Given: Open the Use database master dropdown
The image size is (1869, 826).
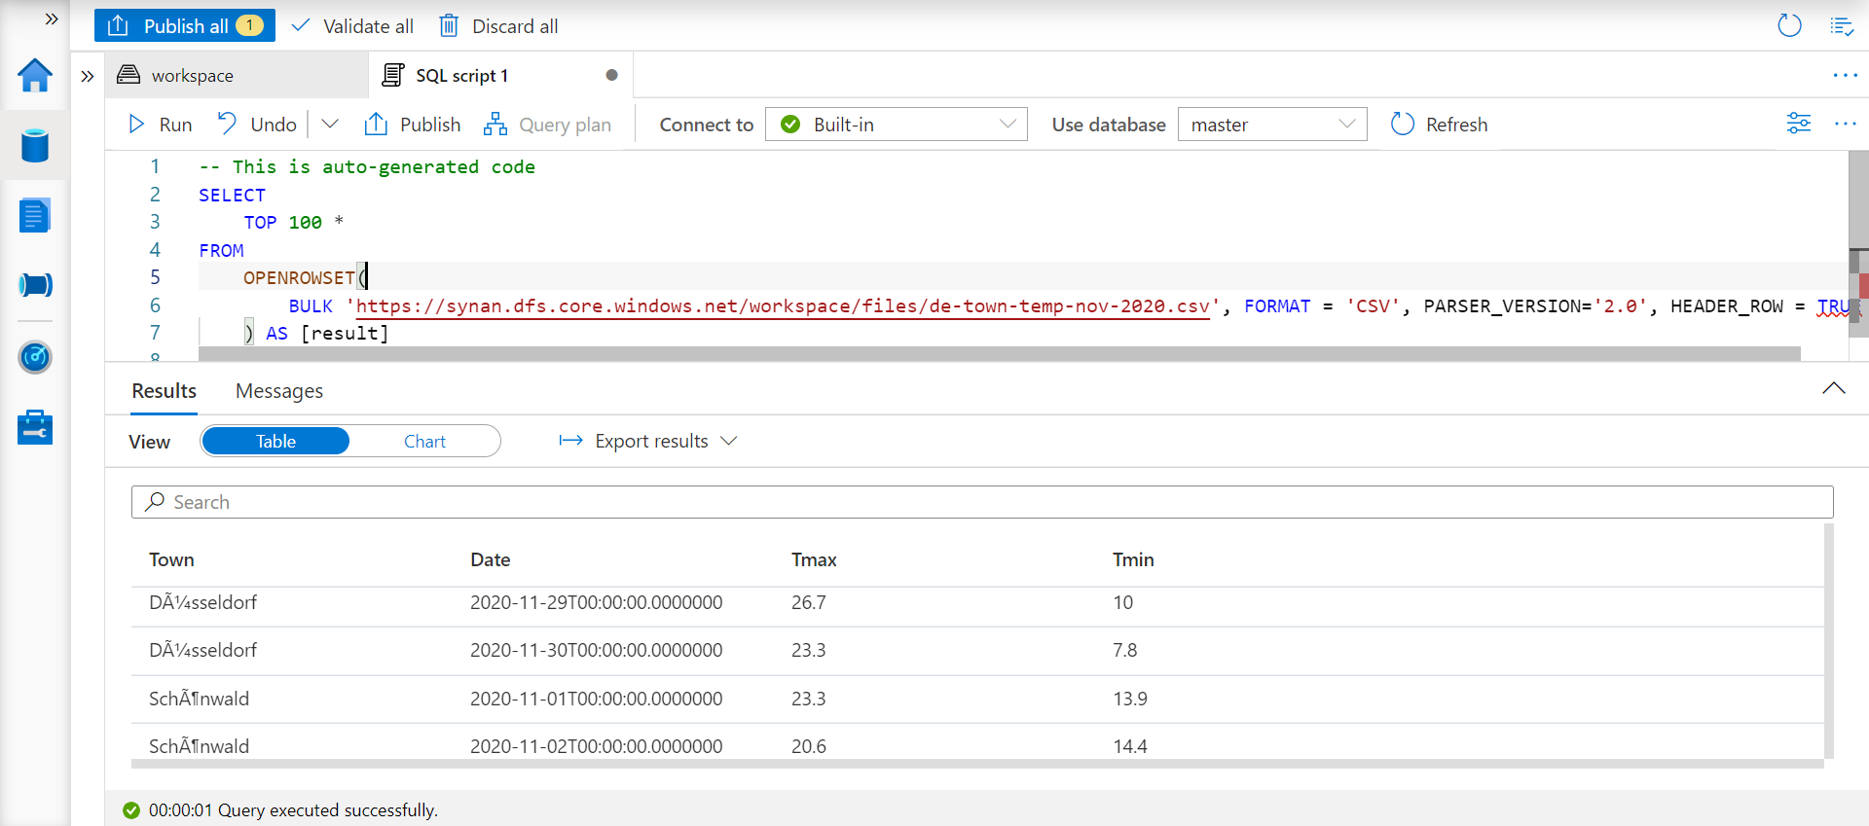Looking at the screenshot, I should point(1271,125).
